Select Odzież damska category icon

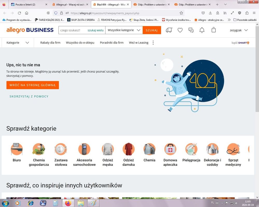coord(129,149)
